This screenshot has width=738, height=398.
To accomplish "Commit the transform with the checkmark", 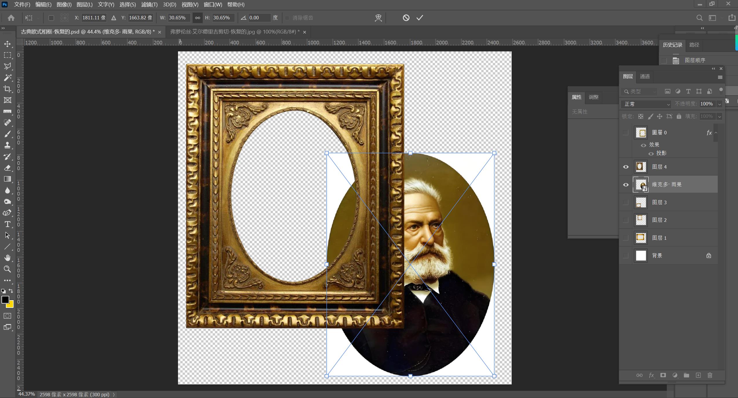I will 420,18.
